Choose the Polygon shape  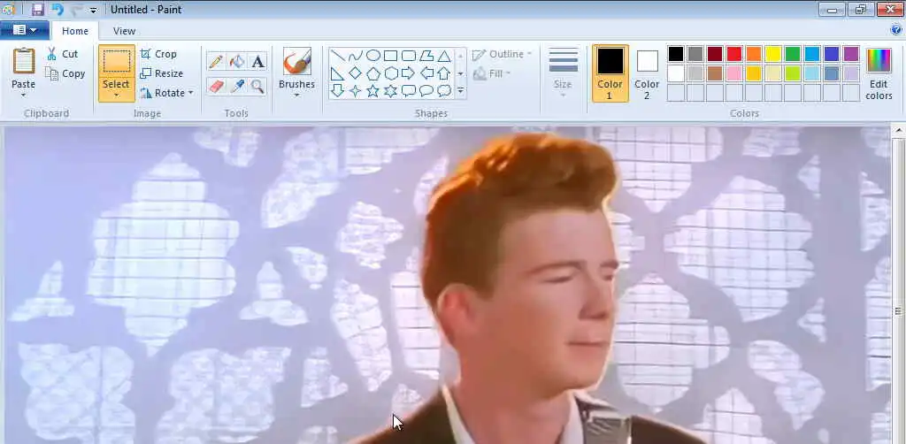pos(426,56)
